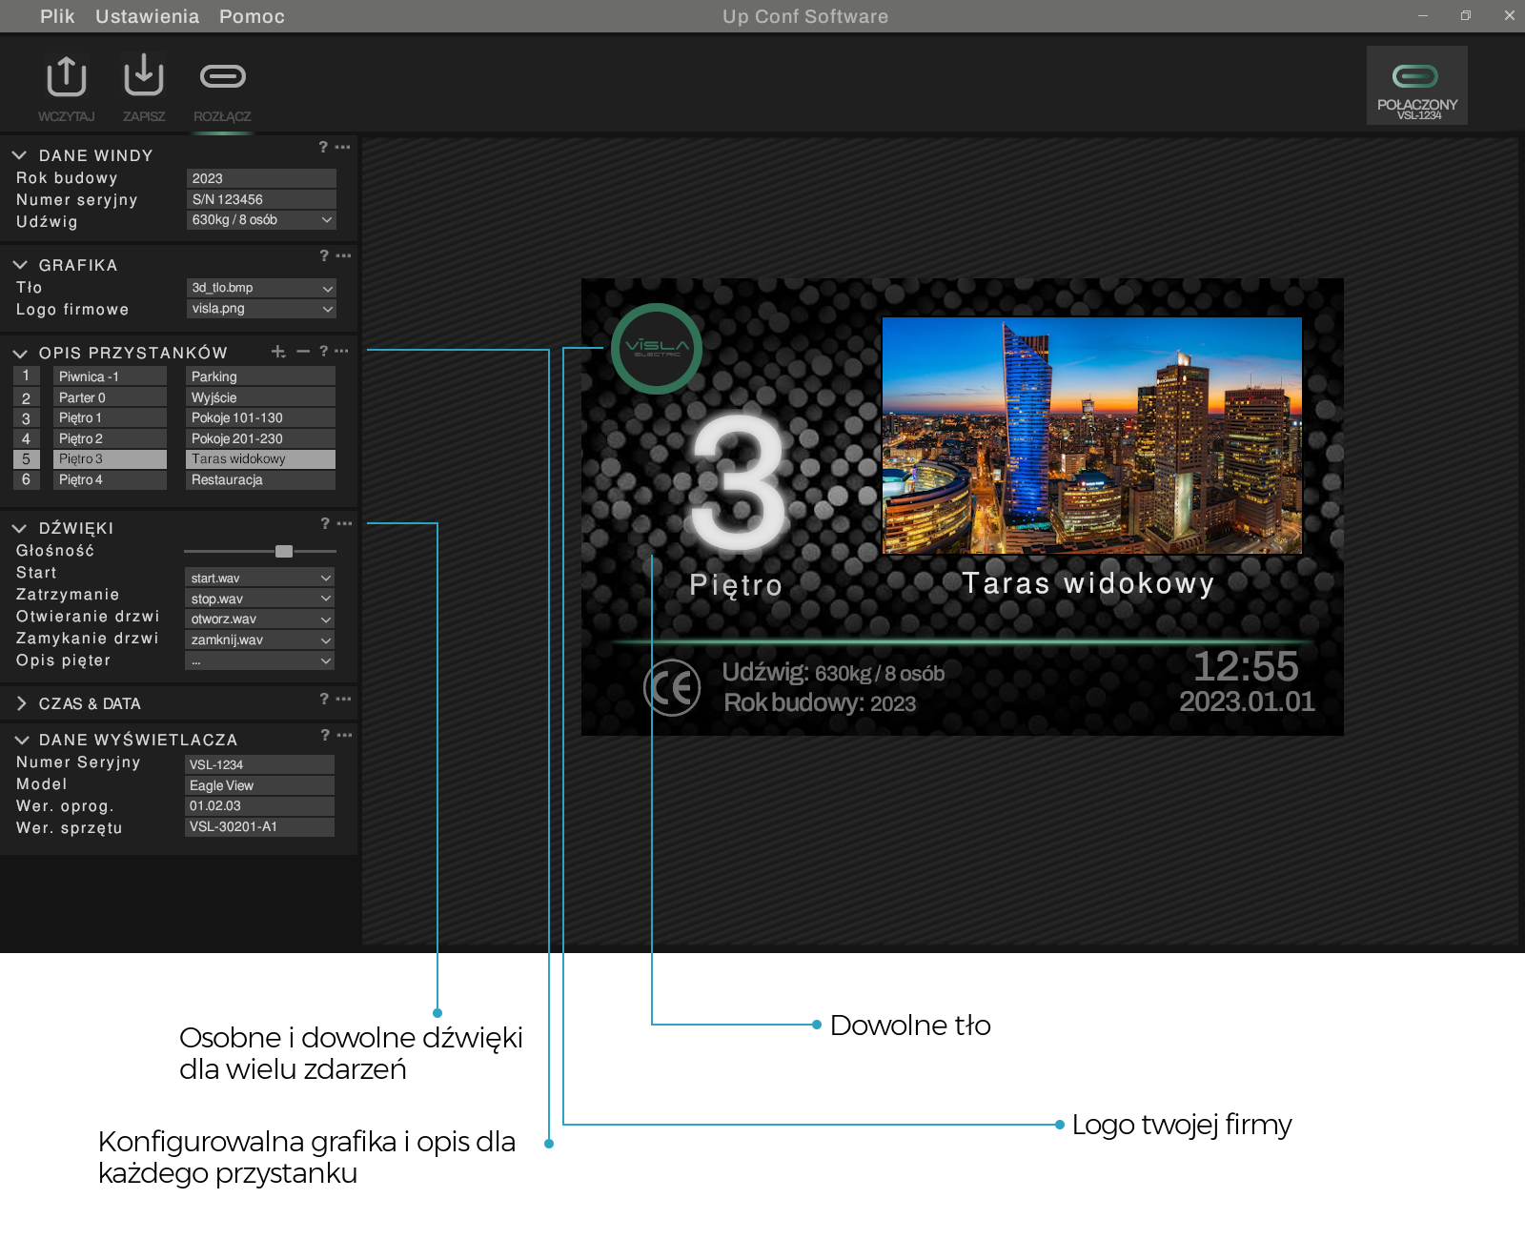
Task: Open the Pomoc menu
Action: pos(252,16)
